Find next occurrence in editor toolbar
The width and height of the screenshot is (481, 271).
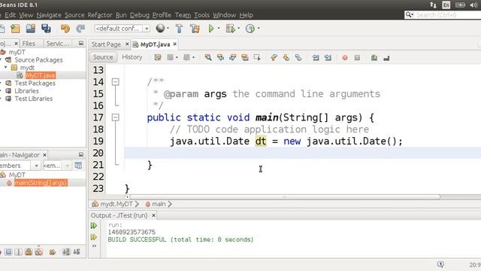[x=232, y=57]
